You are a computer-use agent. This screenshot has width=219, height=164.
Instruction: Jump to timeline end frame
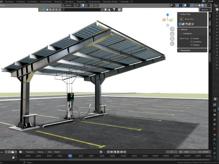[125, 152]
